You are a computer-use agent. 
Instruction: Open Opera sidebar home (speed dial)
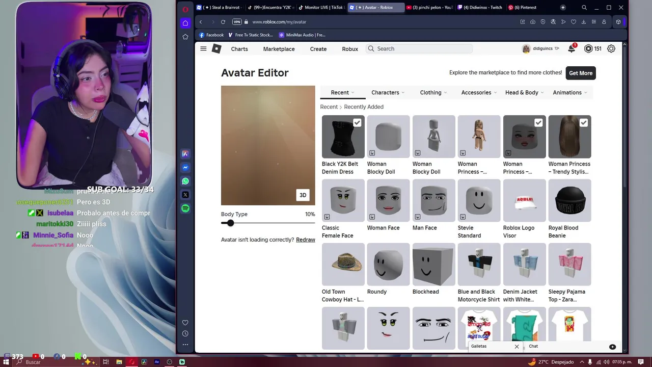(185, 23)
